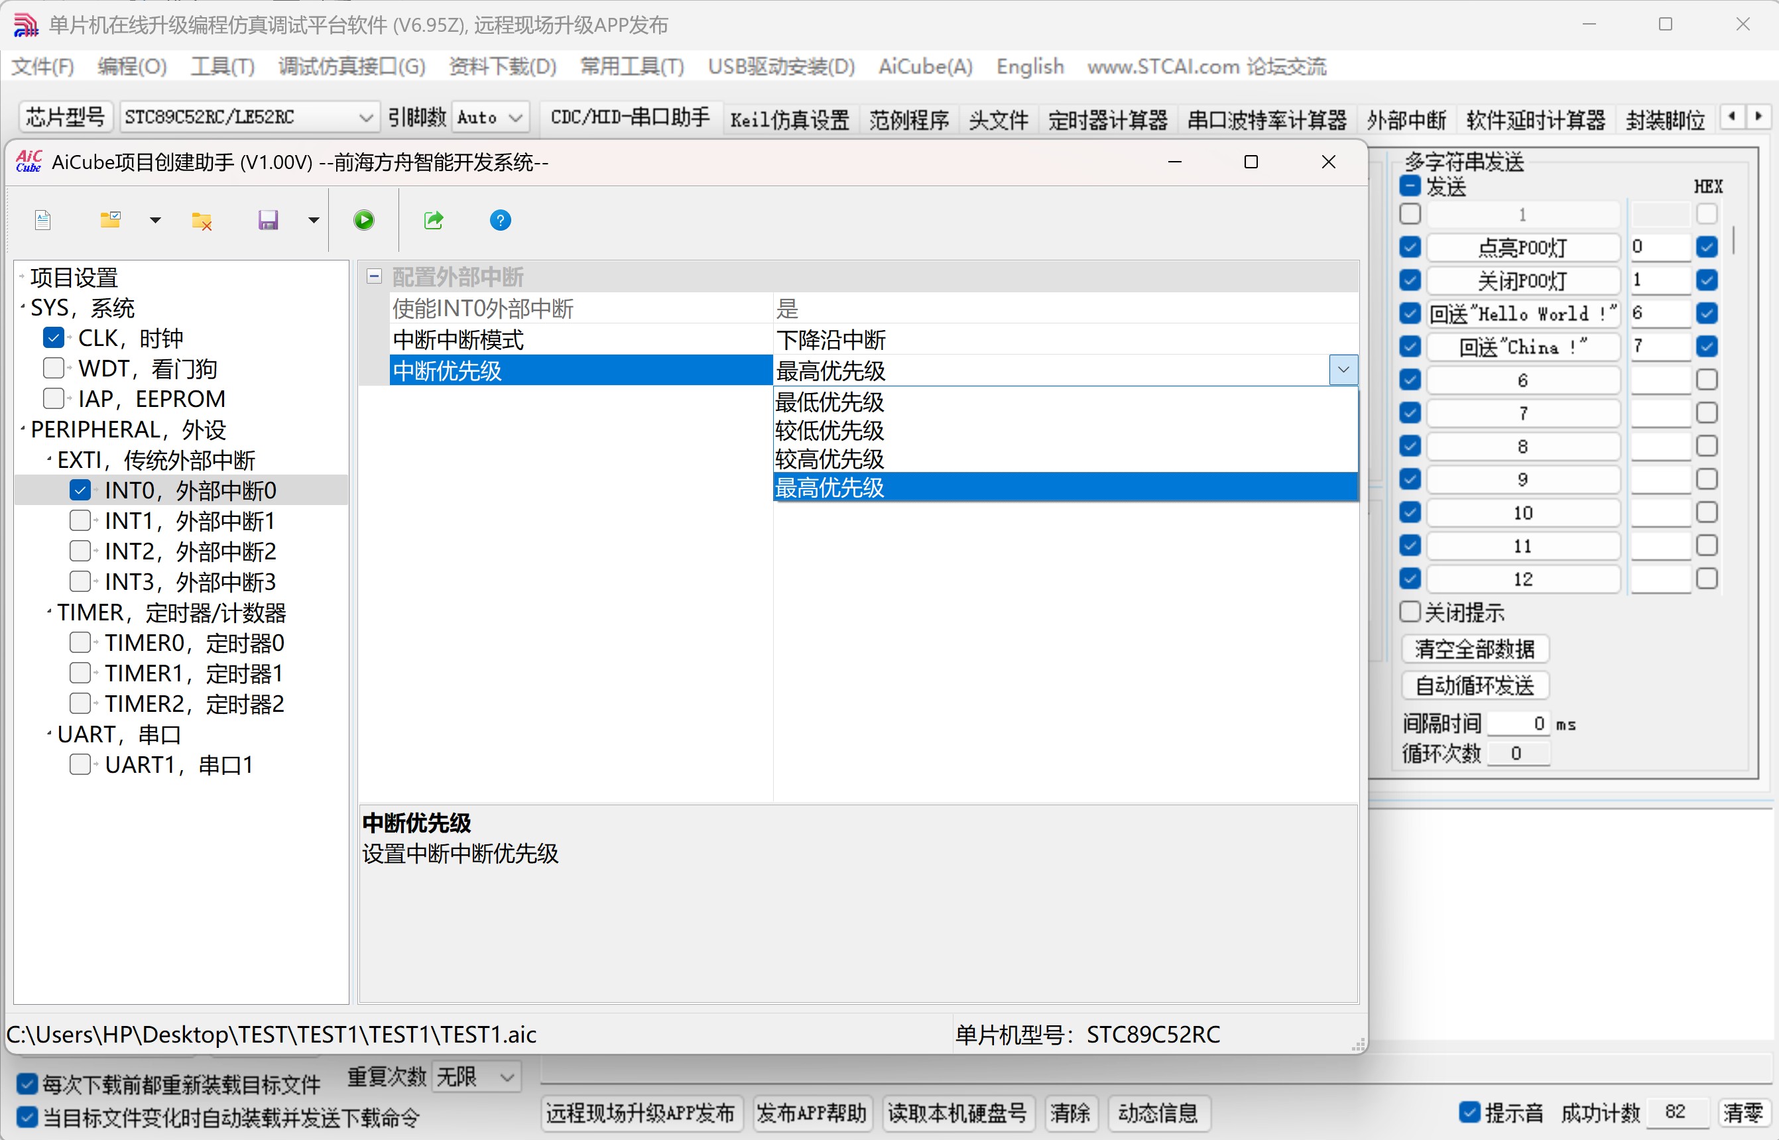The image size is (1779, 1140).
Task: Open the 引脚数 Auto dropdown
Action: tap(490, 117)
